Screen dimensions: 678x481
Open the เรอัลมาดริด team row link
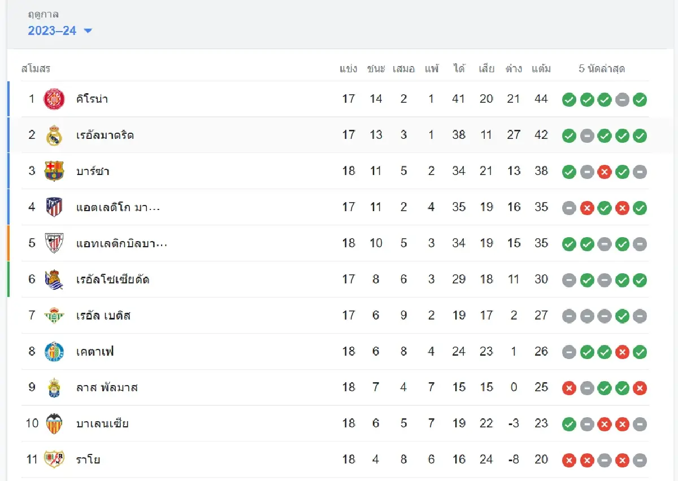[x=105, y=135]
